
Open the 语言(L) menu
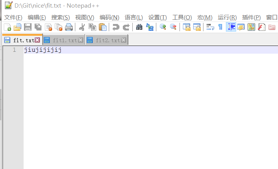click(134, 18)
